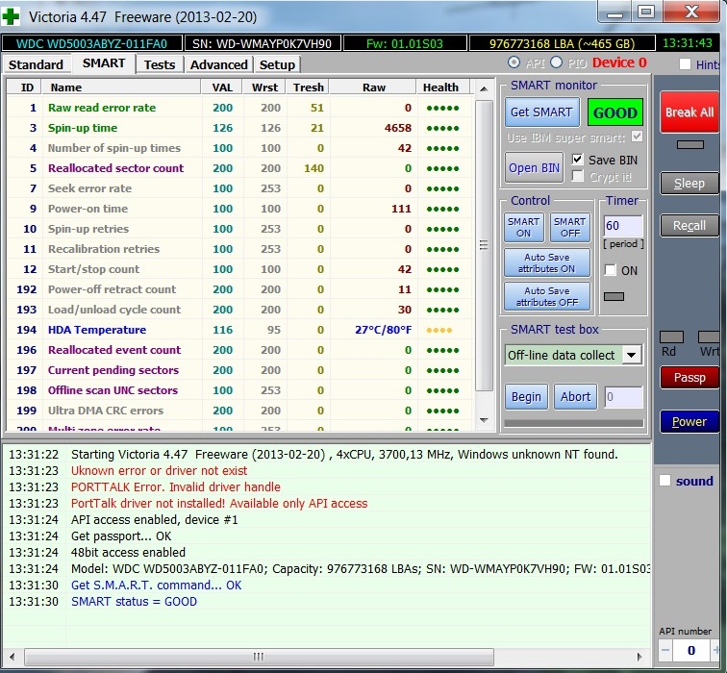The image size is (727, 673).
Task: Click the red Break All button
Action: [689, 112]
